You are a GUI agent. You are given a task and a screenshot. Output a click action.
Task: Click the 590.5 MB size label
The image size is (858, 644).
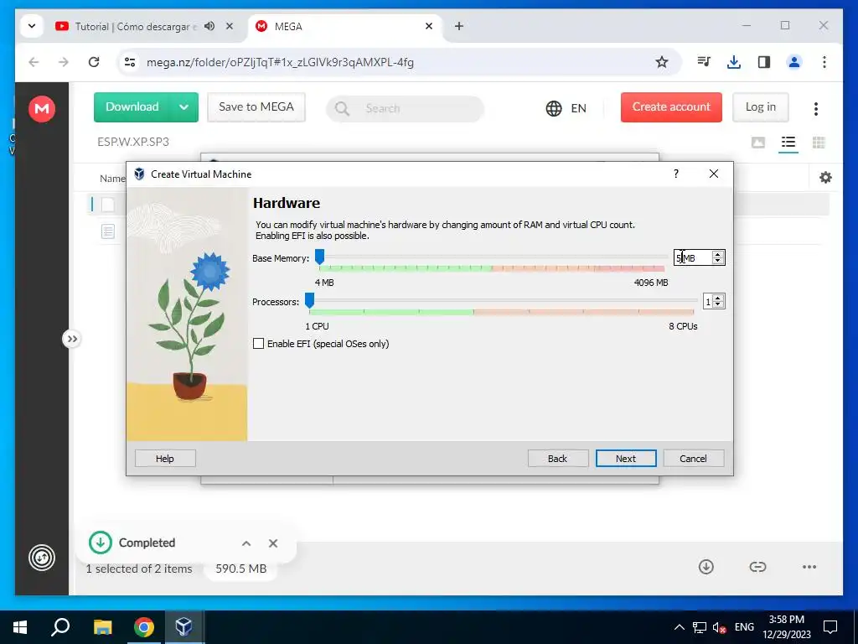pyautogui.click(x=240, y=569)
